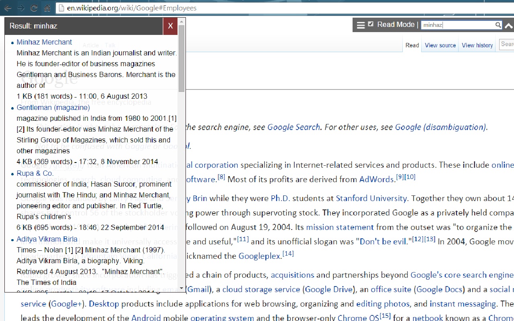The height and width of the screenshot is (321, 514).
Task: Follow the Google Search link
Action: [294, 127]
